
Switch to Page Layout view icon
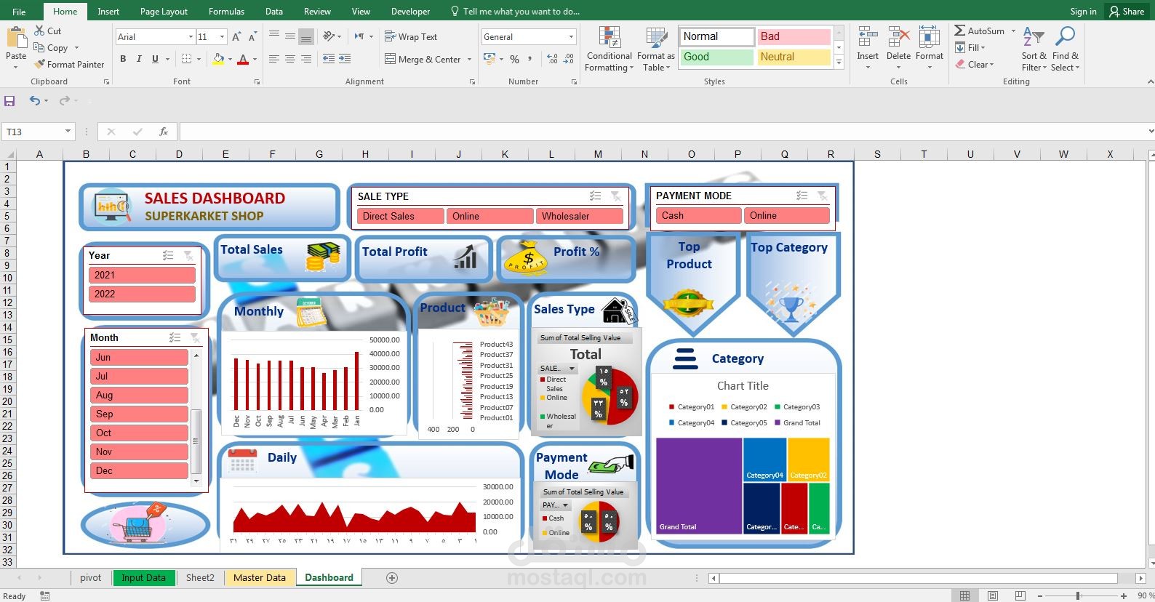(x=993, y=595)
